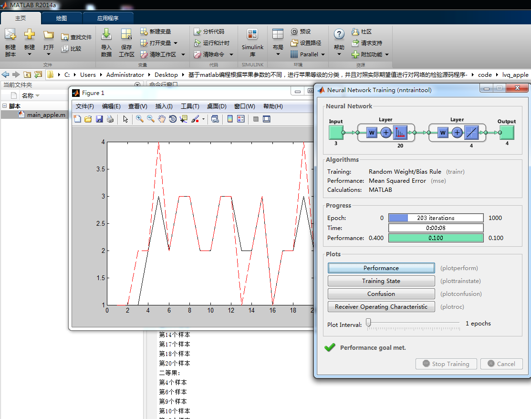
Task: Toggle the insert colorbar button
Action: coord(230,119)
